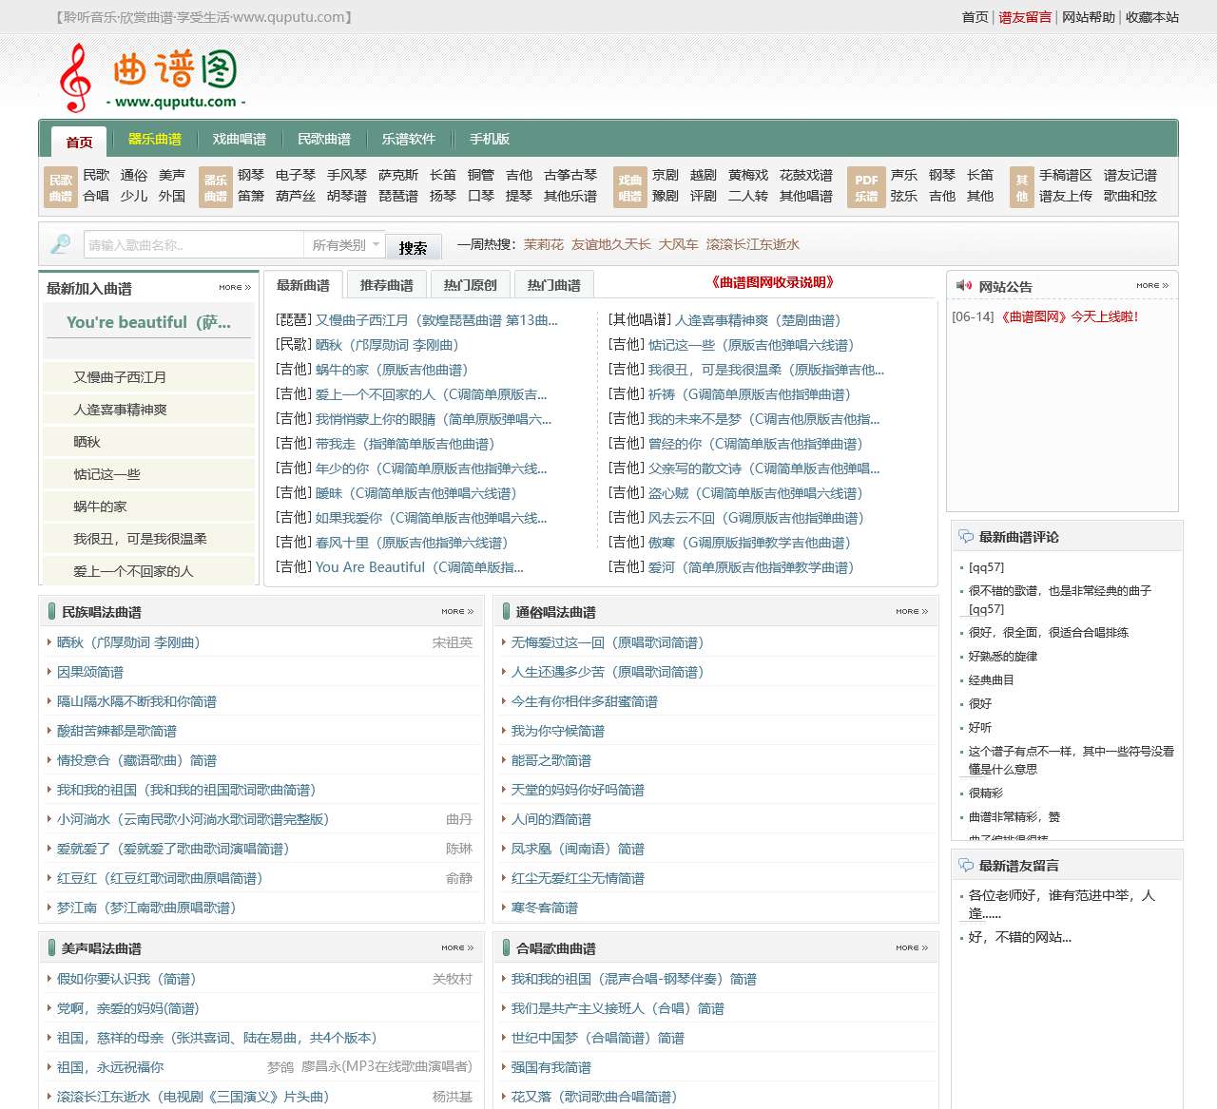The width and height of the screenshot is (1217, 1109).
Task: Click the 曲谱图 treble clef logo
Action: [x=147, y=78]
